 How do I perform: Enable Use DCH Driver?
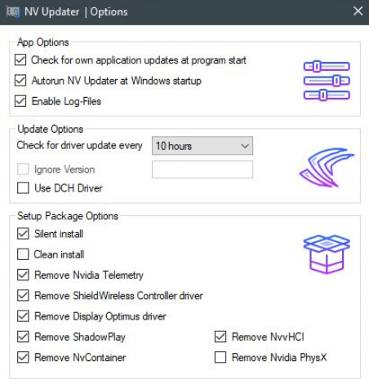[23, 187]
